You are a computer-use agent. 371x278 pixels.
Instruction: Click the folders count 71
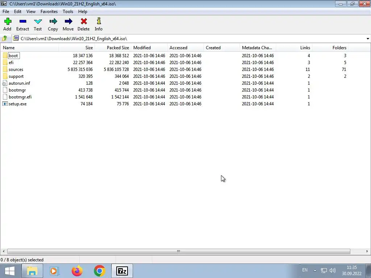pos(344,69)
